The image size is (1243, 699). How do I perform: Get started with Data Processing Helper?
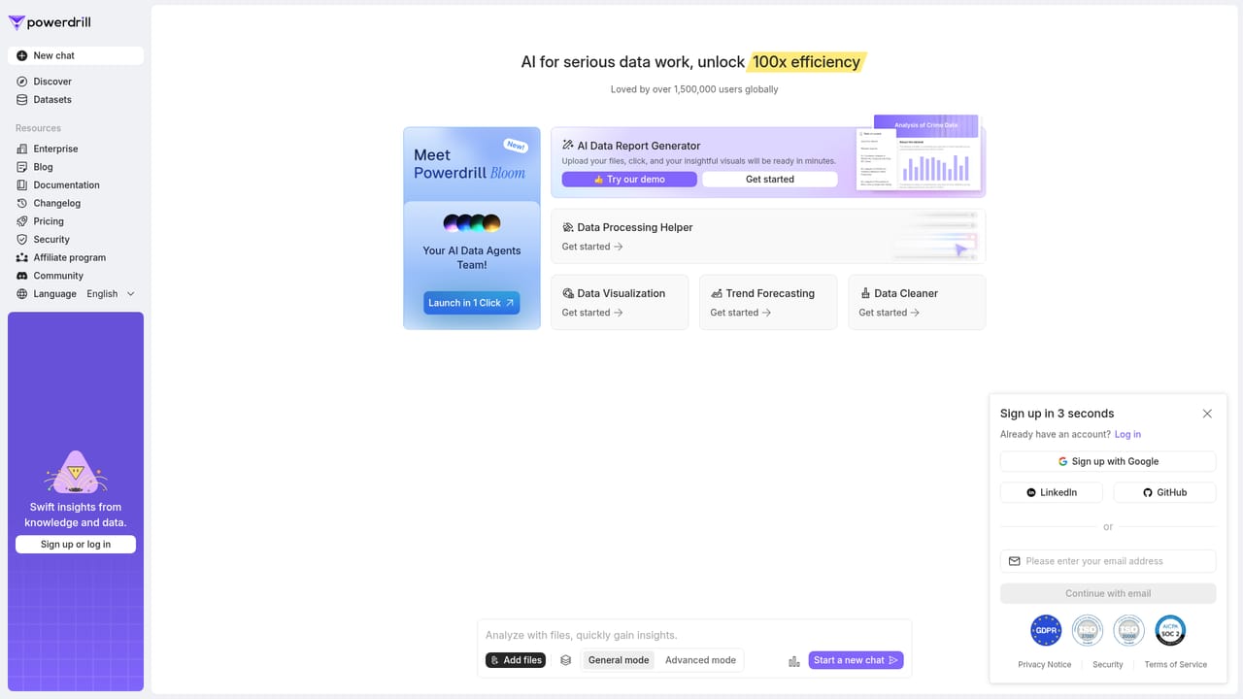point(592,247)
